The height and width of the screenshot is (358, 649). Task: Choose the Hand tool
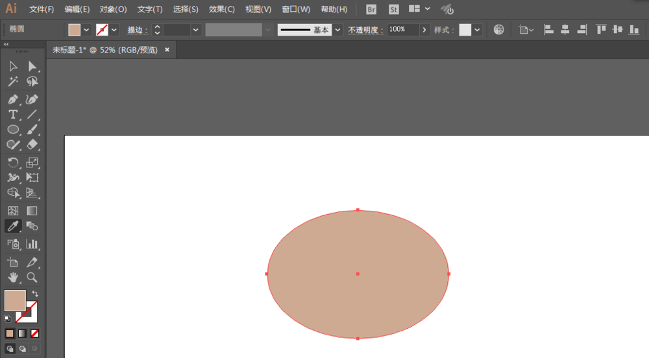click(13, 278)
